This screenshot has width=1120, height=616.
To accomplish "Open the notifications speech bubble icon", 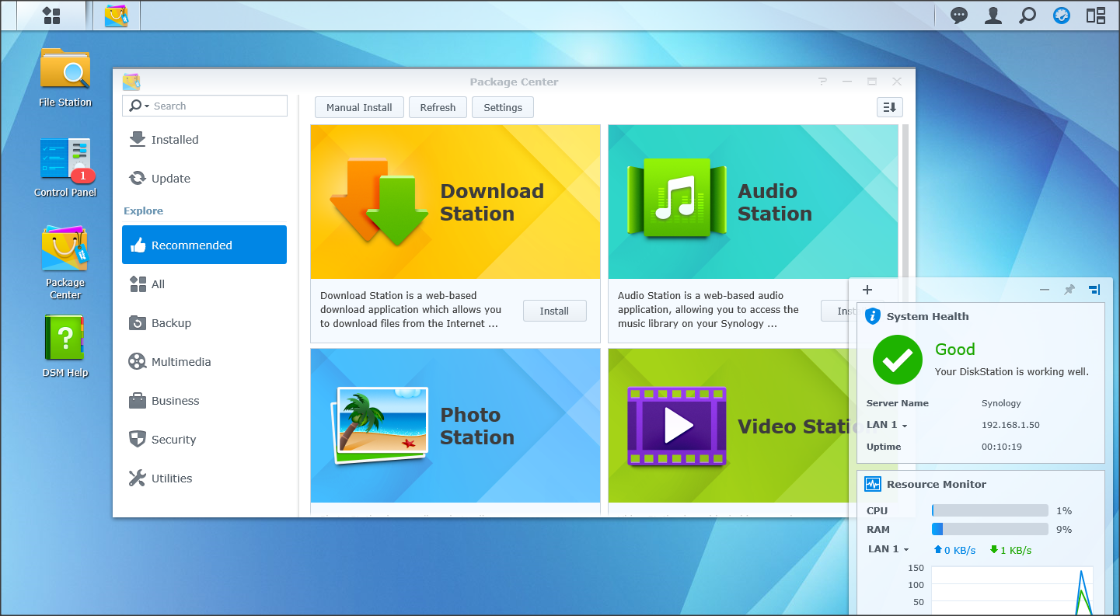I will (959, 16).
